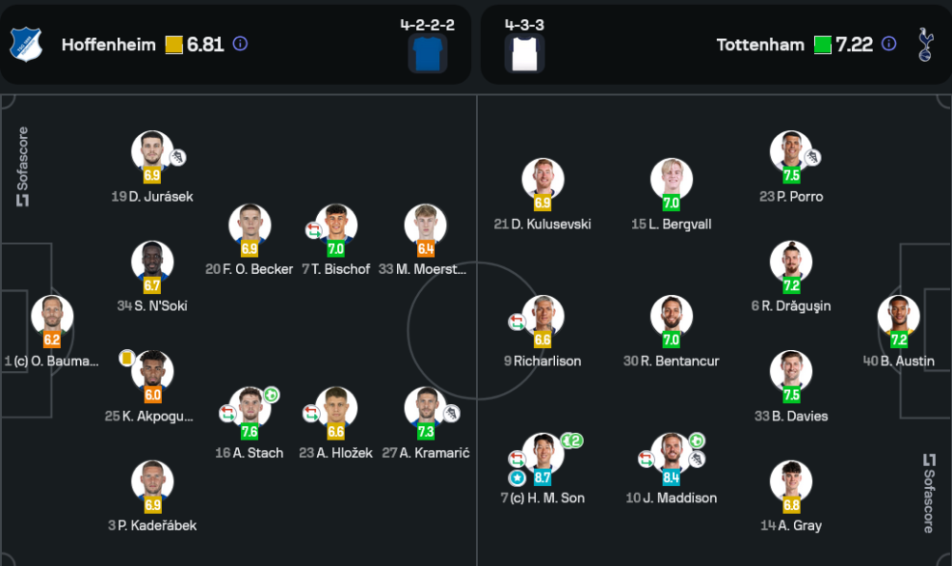The image size is (952, 566).
Task: Click the assist boot icon on Kramarić
Action: coord(452,412)
